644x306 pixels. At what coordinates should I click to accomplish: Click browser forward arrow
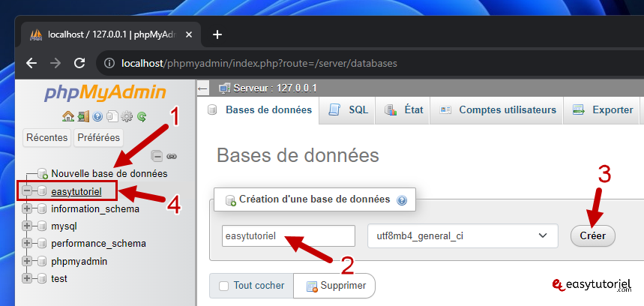[x=55, y=63]
